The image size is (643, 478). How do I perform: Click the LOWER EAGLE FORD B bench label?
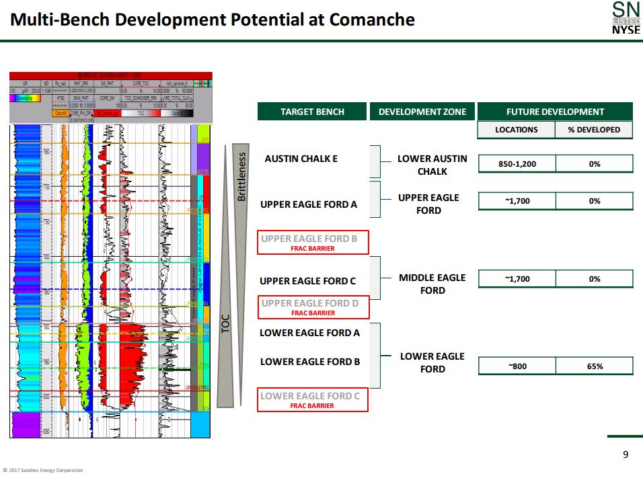click(x=309, y=362)
